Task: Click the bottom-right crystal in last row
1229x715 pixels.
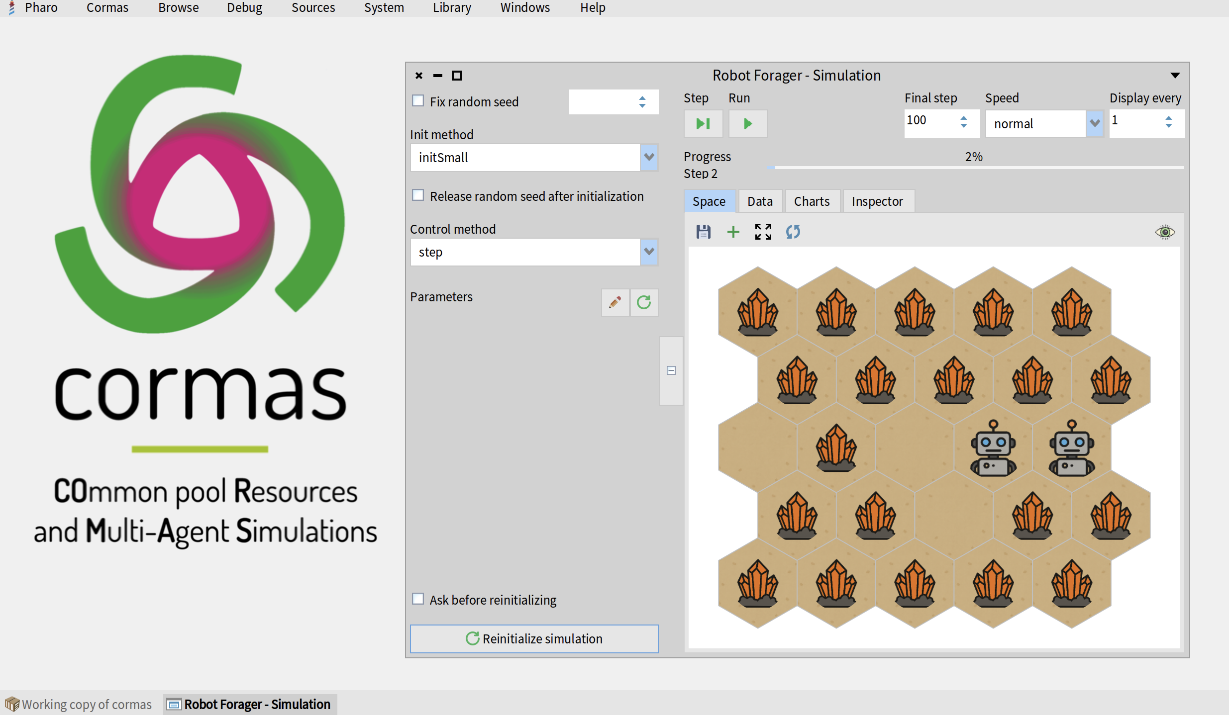Action: [1071, 584]
